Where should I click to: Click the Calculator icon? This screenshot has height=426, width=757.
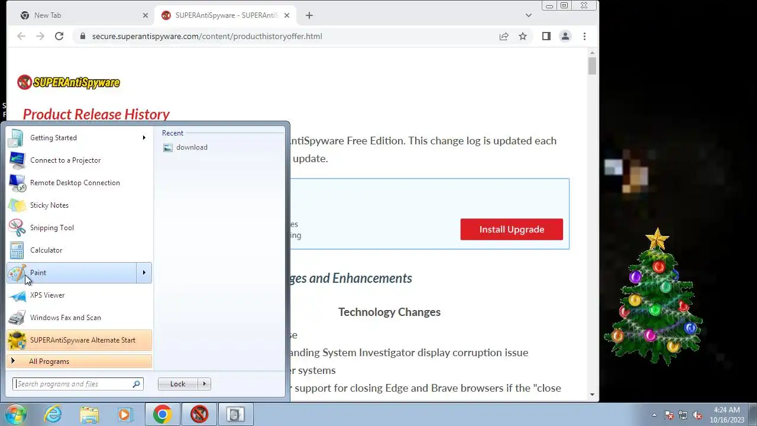point(17,250)
